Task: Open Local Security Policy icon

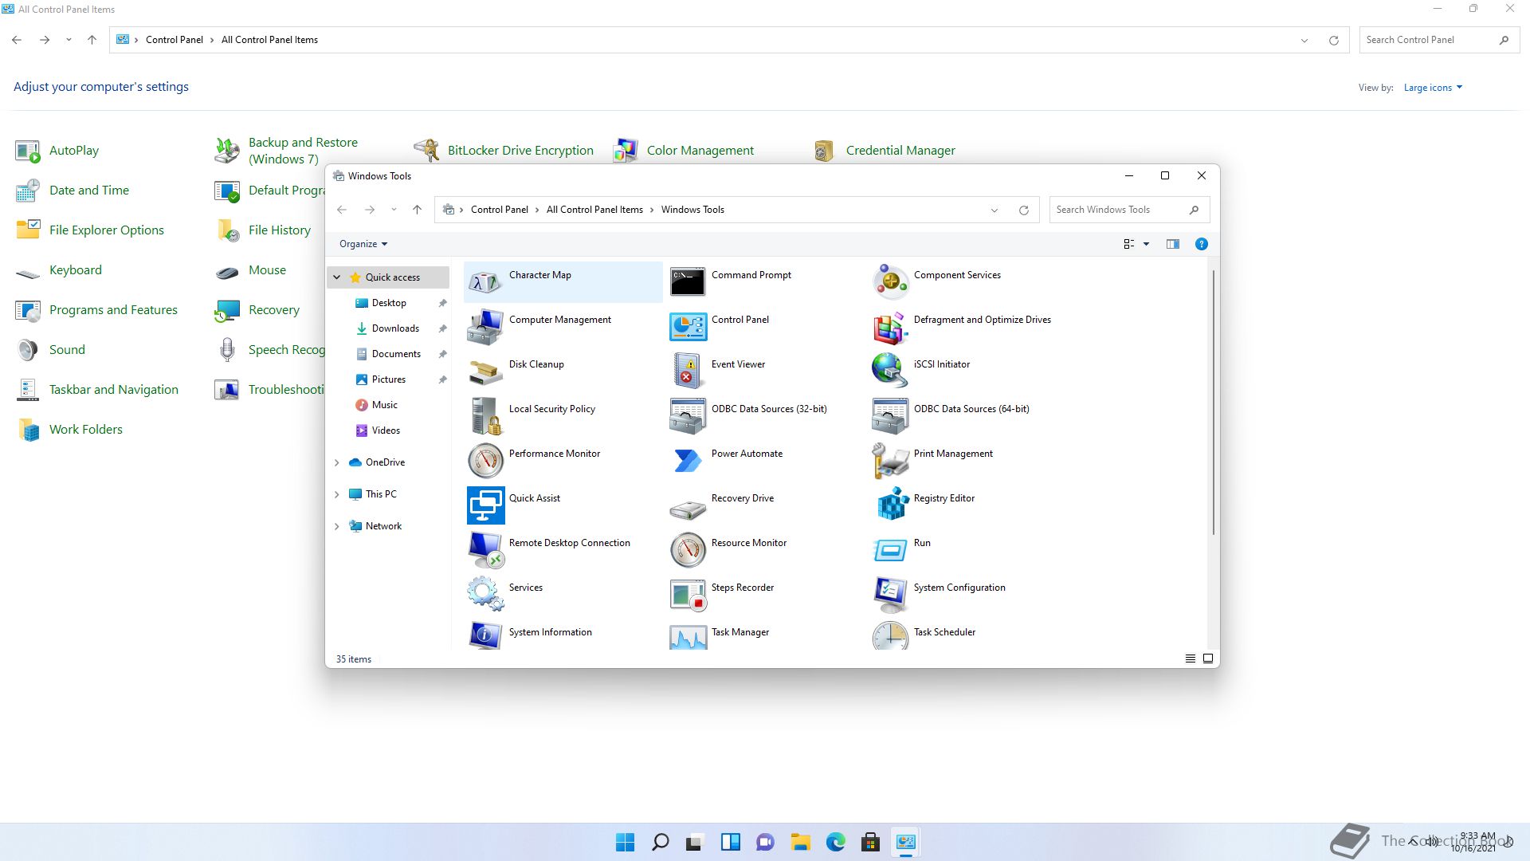Action: pos(485,415)
